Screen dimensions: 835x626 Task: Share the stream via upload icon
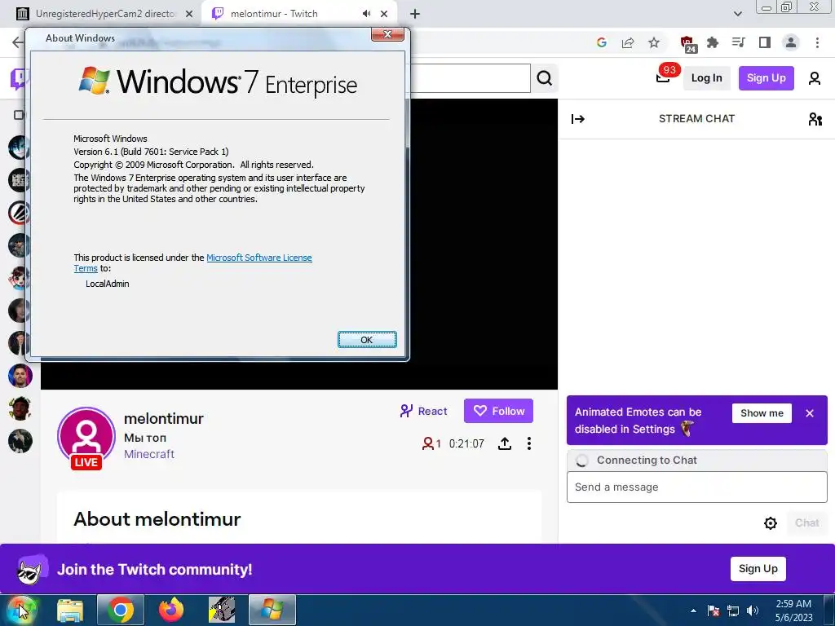tap(504, 443)
